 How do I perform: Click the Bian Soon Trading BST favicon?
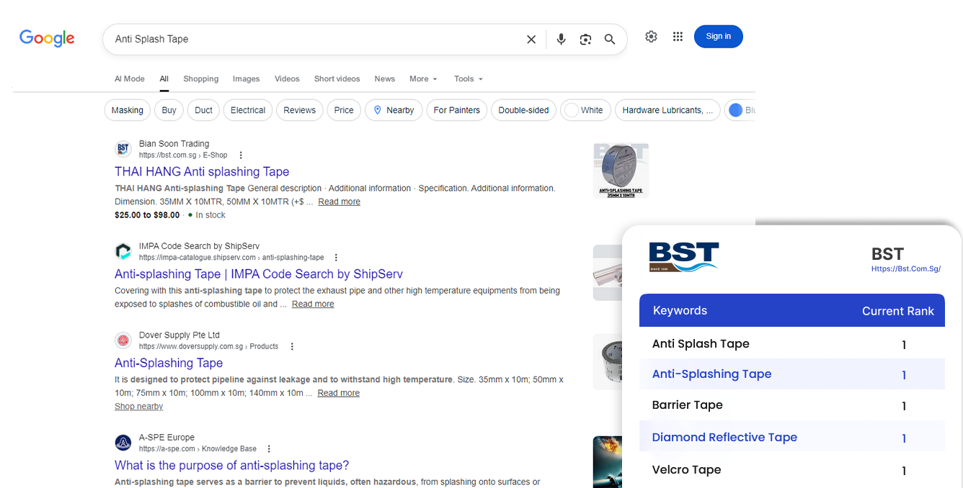click(x=123, y=149)
